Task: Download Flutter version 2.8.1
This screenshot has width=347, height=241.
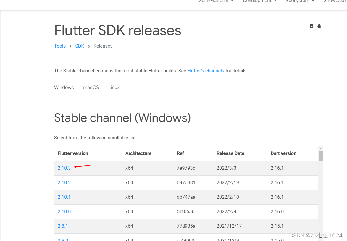Action: pyautogui.click(x=63, y=226)
